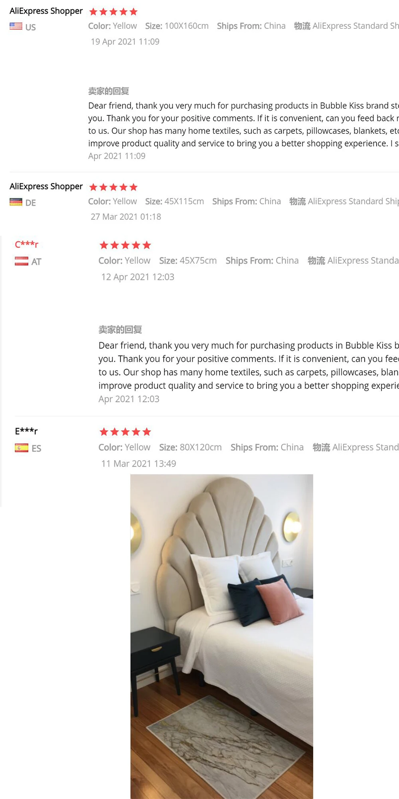This screenshot has width=399, height=799.
Task: Click the star rating of E***r review
Action: click(x=125, y=431)
